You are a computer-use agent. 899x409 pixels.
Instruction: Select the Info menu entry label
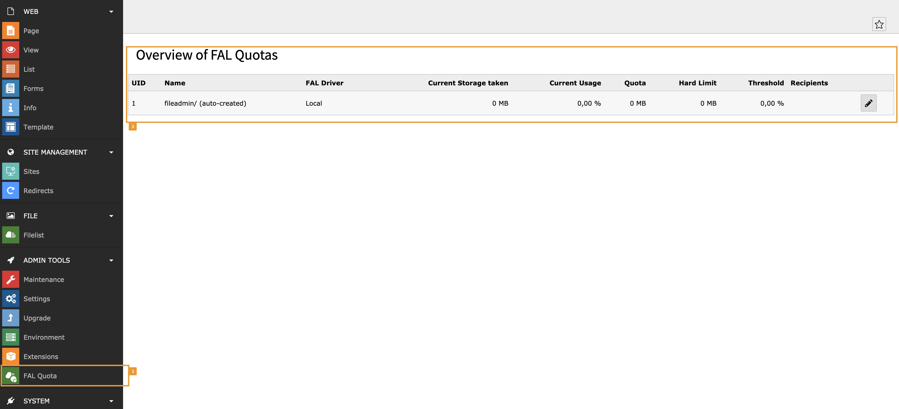[30, 108]
